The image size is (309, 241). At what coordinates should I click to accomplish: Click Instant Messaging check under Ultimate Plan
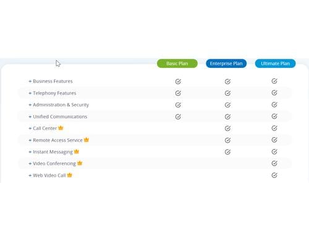pos(274,151)
